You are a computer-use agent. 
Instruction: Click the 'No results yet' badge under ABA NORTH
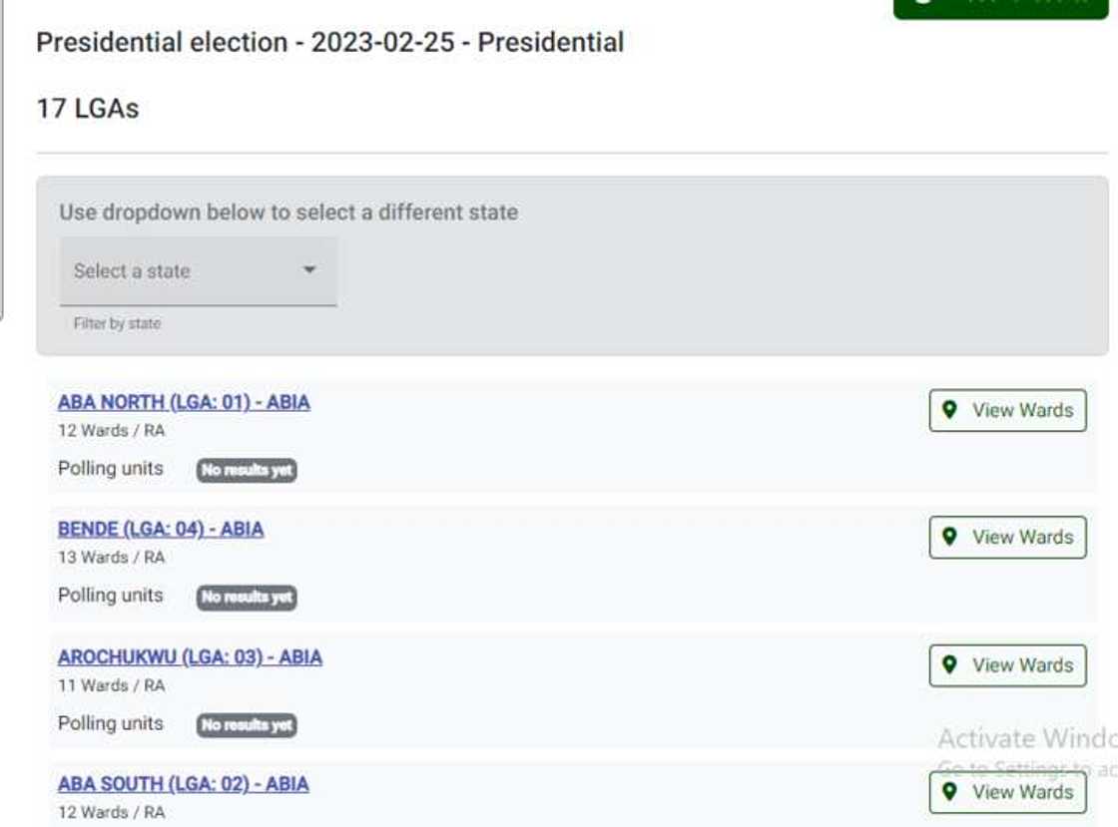tap(248, 471)
